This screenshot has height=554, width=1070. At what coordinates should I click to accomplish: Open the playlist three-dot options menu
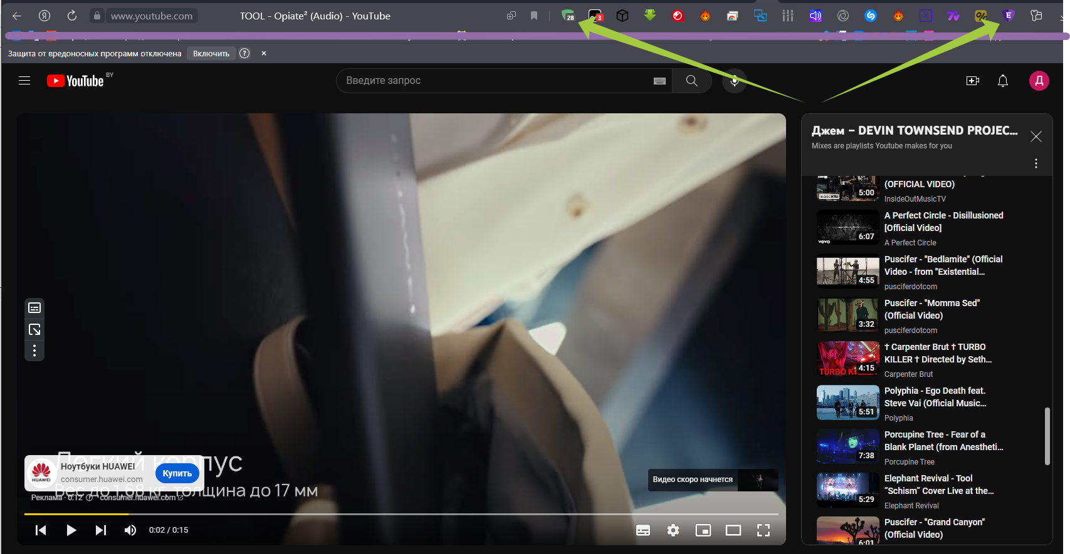click(1036, 163)
